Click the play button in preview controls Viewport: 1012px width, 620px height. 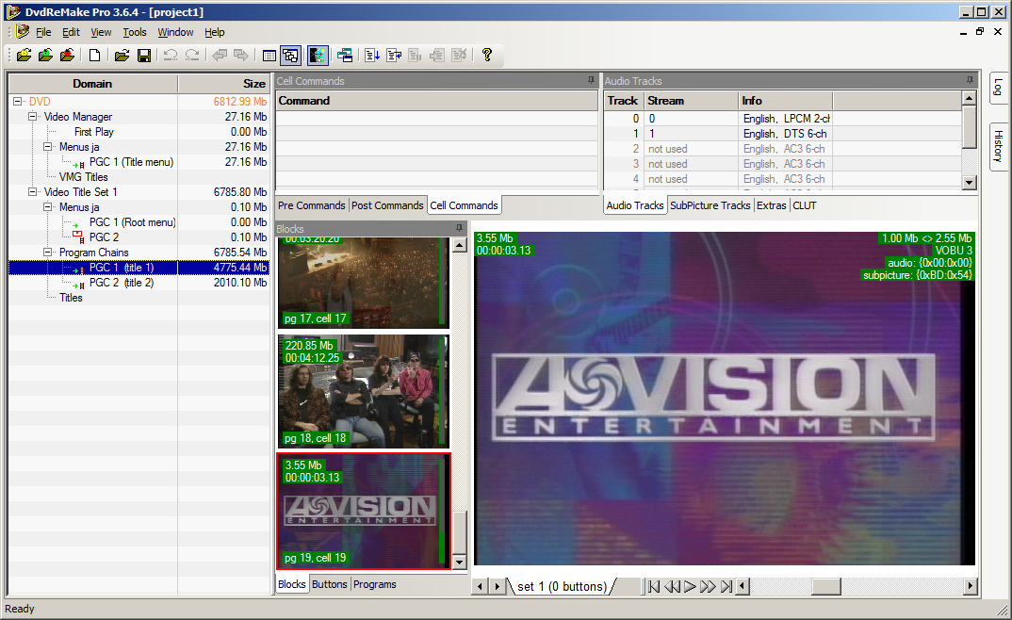point(690,586)
